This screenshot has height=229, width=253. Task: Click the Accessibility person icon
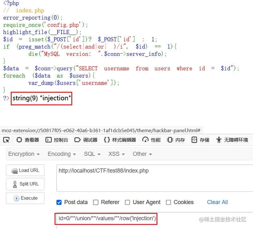click(219, 140)
